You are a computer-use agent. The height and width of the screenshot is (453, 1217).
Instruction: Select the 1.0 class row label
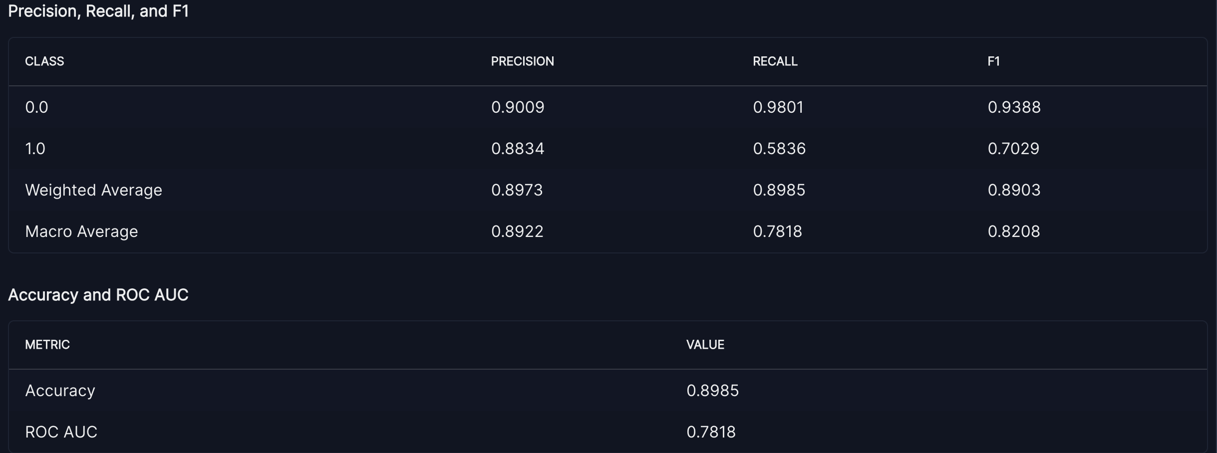(35, 149)
